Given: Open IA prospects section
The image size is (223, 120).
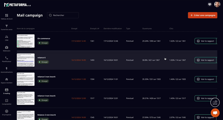Looking at the screenshot, I should point(7,112).
